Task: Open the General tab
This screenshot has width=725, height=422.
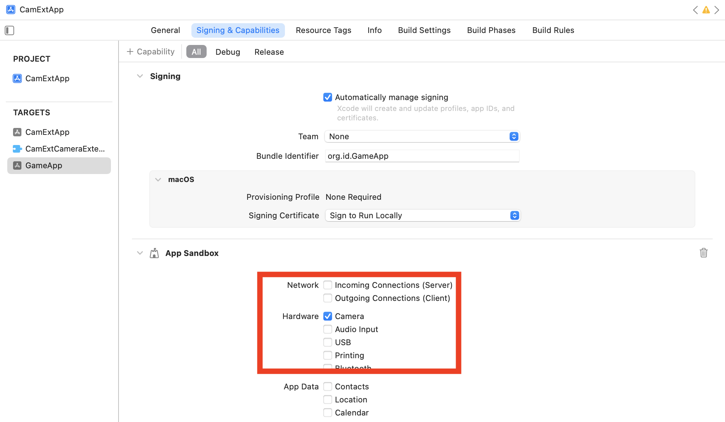Action: 165,30
